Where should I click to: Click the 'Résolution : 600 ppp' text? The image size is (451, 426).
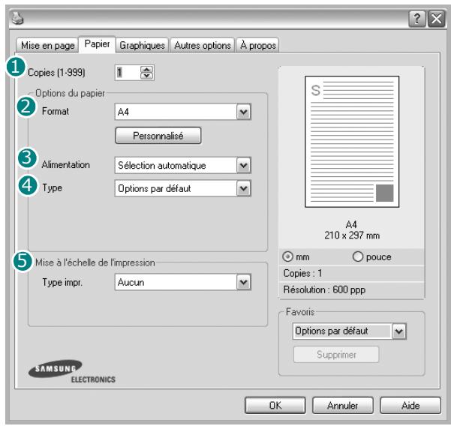[x=324, y=289]
